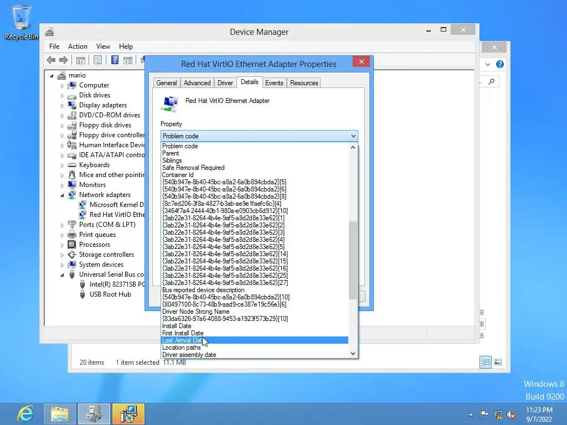
Task: Open the Recycle Bin desktop icon
Action: (x=22, y=22)
